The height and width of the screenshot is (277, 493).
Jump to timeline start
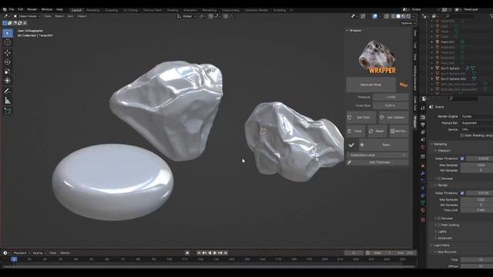pos(199,253)
